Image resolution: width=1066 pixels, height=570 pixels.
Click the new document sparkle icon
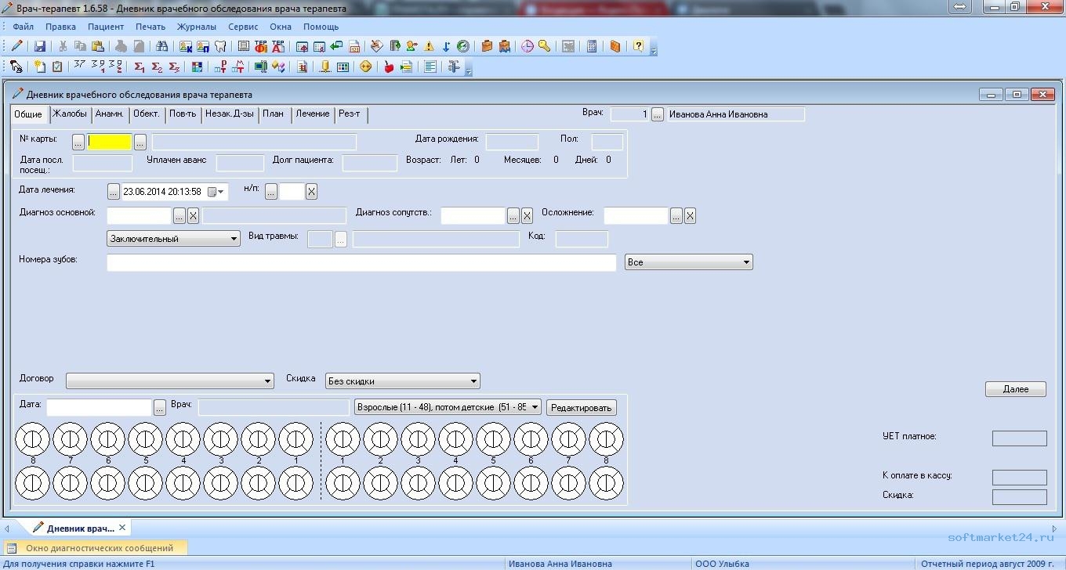pos(39,67)
